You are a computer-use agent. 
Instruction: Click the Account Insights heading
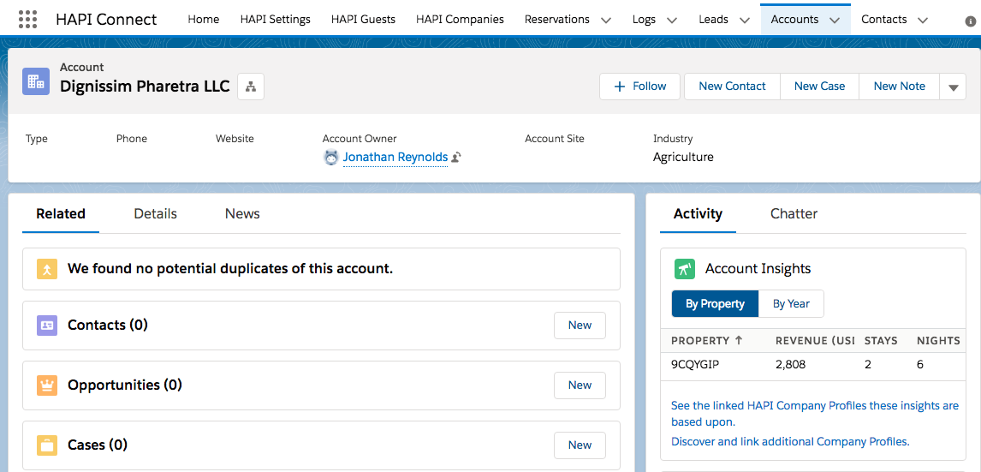point(758,269)
